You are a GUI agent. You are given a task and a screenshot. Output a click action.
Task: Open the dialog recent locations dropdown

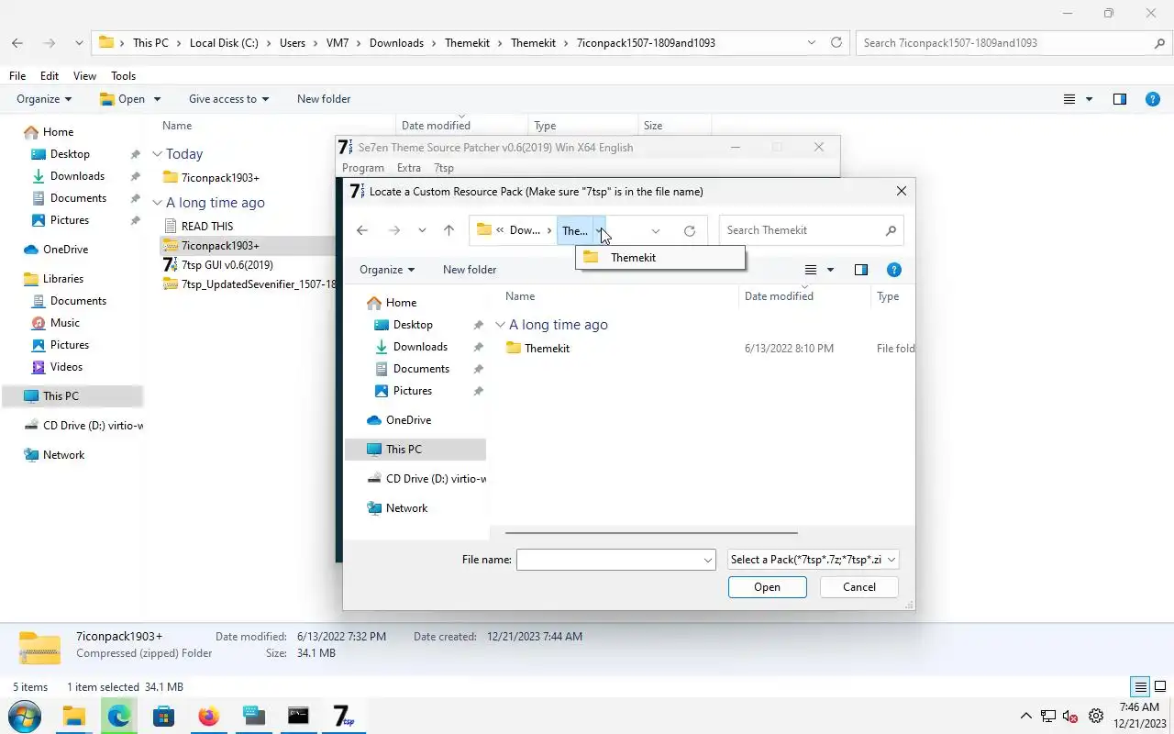pyautogui.click(x=422, y=230)
